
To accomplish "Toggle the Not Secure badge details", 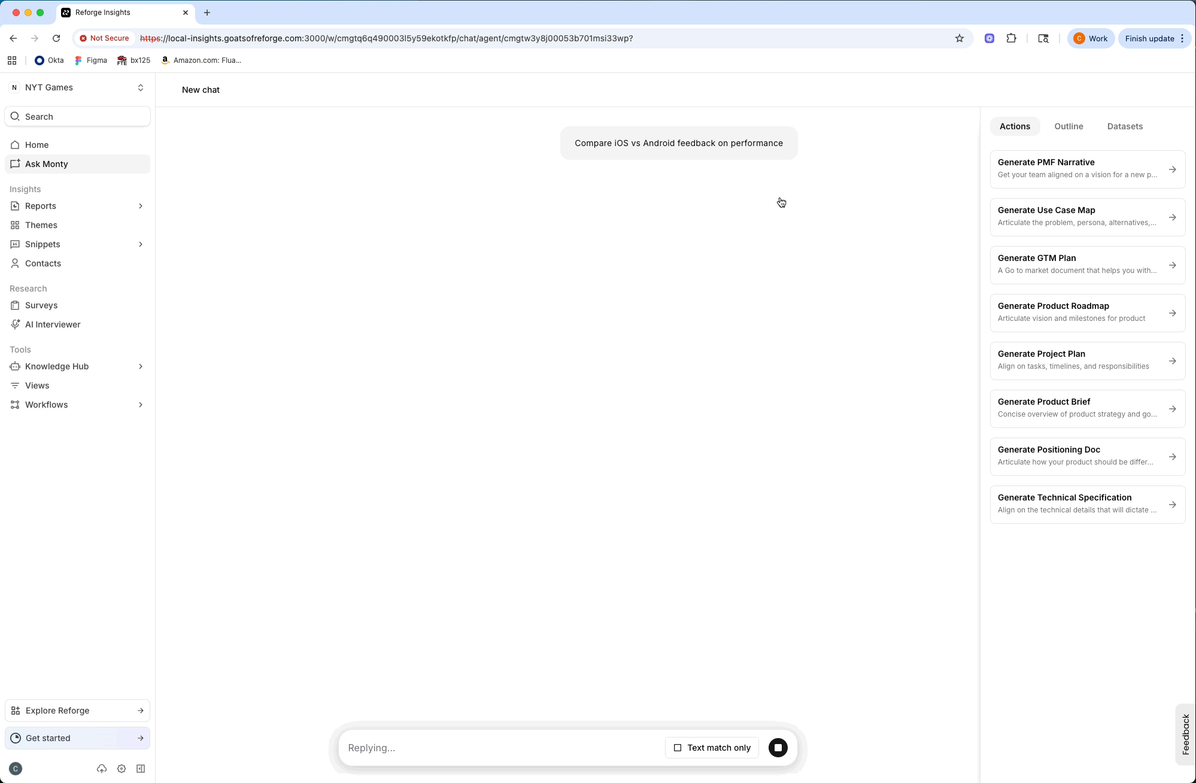I will point(104,38).
